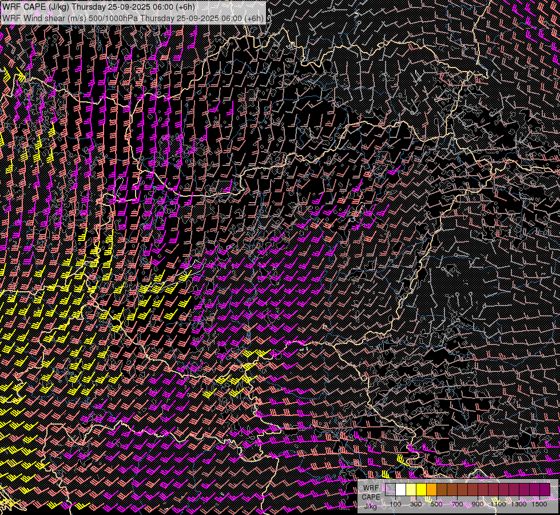Select the pale yellow CAPE legend swatch
Image resolution: width=560 pixels, height=515 pixels.
point(411,489)
